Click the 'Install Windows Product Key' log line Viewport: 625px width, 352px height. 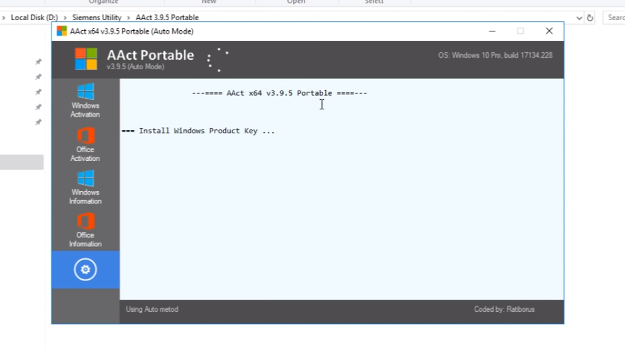(x=198, y=131)
